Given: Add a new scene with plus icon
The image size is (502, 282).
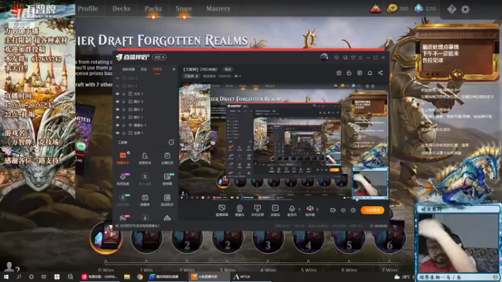Looking at the screenshot, I should [x=174, y=69].
